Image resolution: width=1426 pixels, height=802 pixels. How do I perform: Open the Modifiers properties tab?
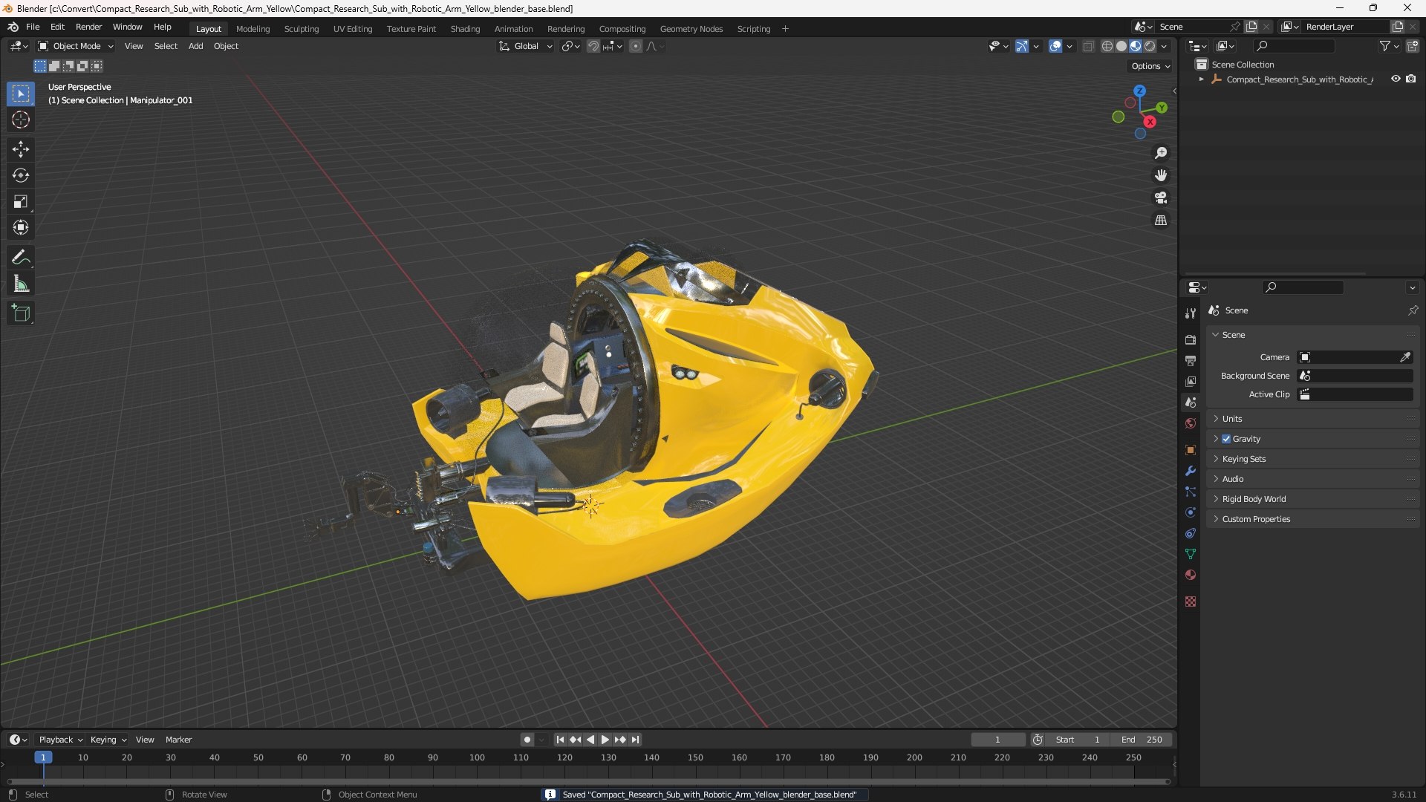[x=1191, y=471]
